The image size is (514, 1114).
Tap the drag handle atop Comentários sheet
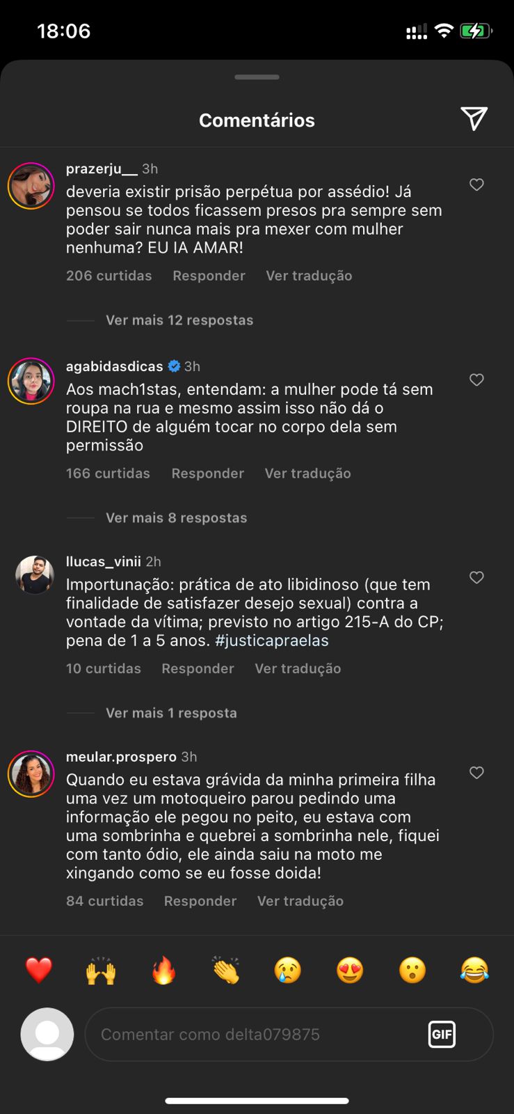pyautogui.click(x=257, y=77)
